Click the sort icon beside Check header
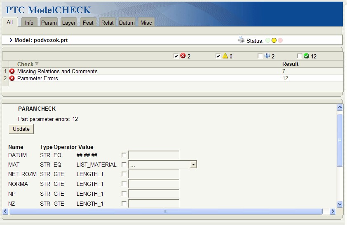Screen dimensions: 347x225 pyautogui.click(x=37, y=64)
